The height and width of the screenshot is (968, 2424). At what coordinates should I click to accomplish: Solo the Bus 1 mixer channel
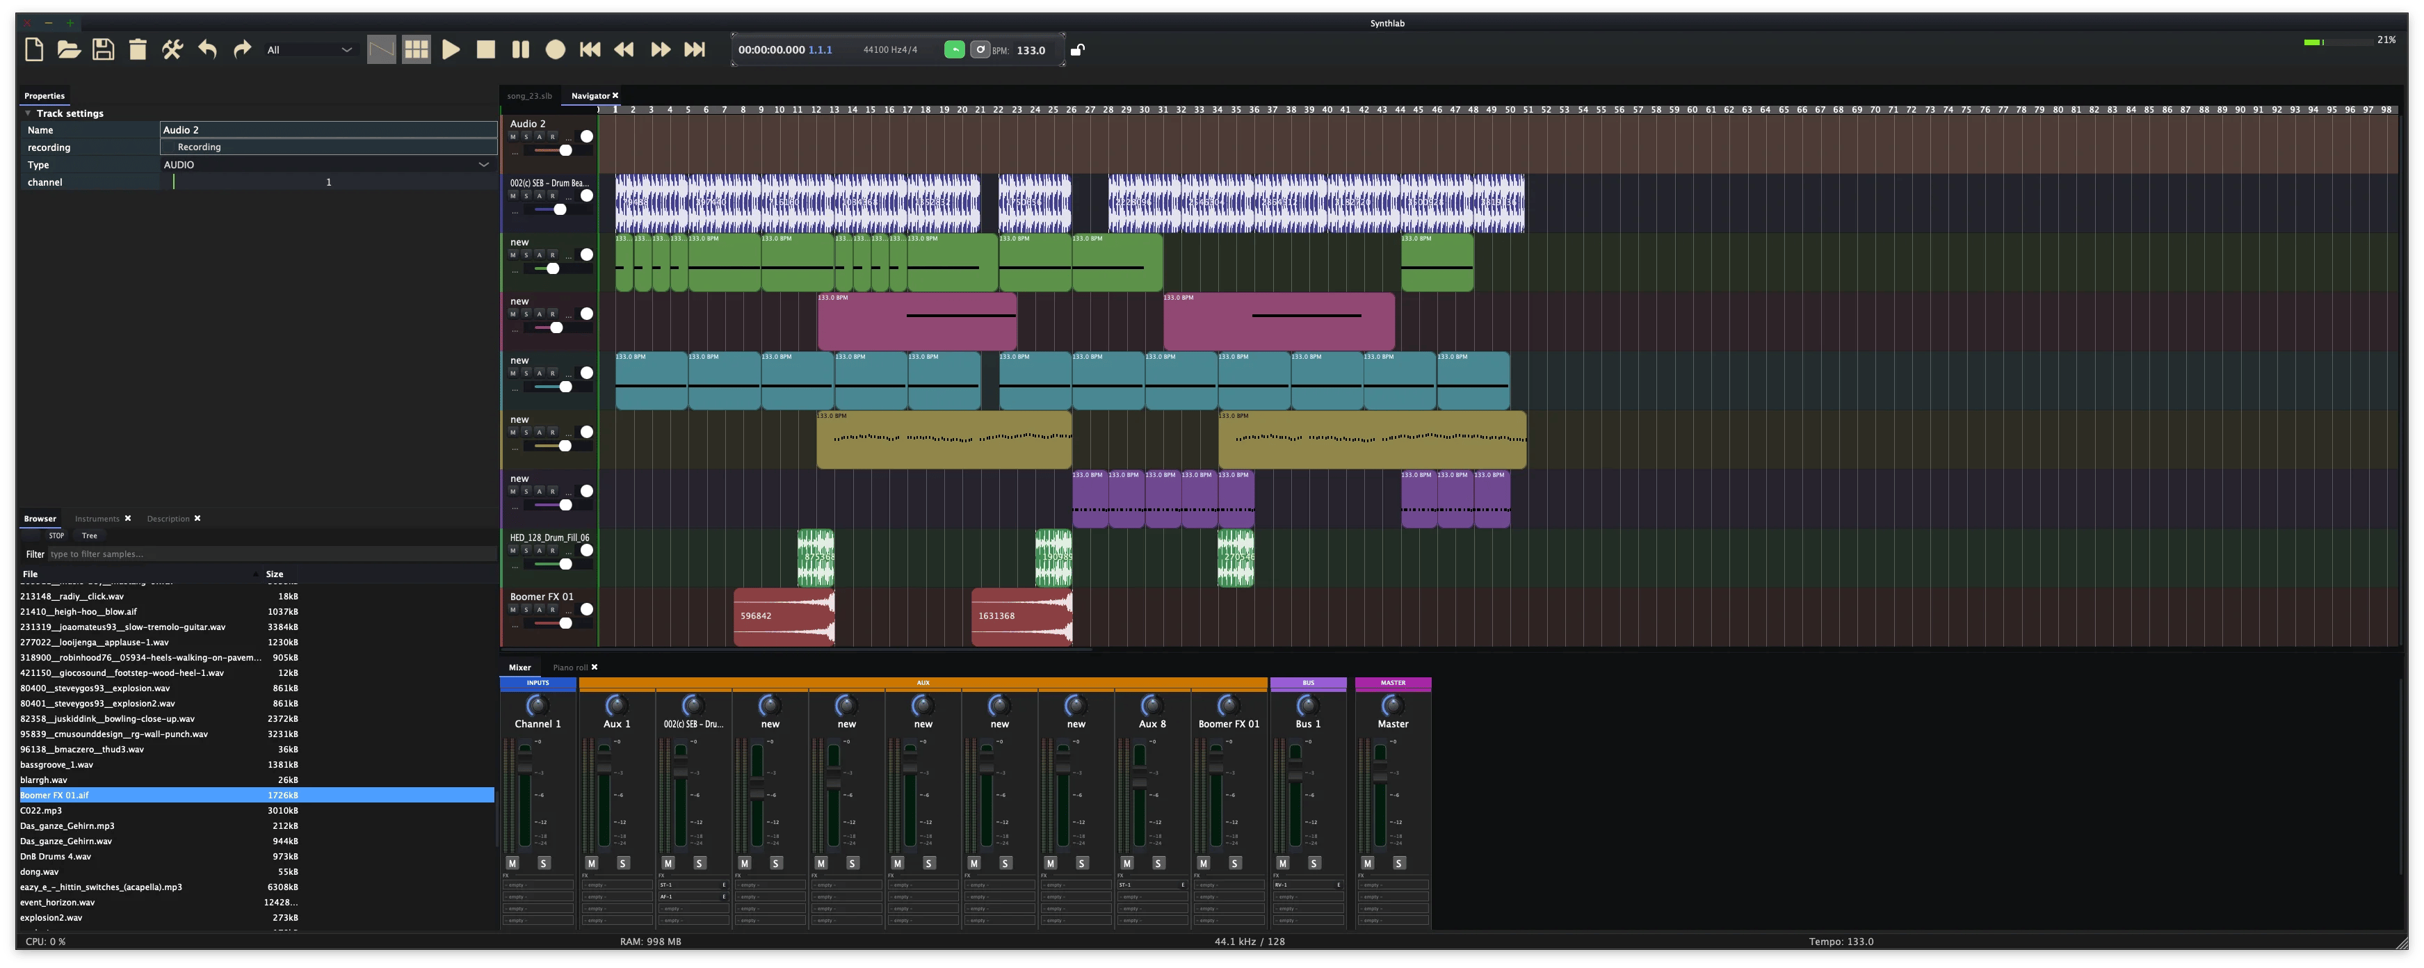1314,864
